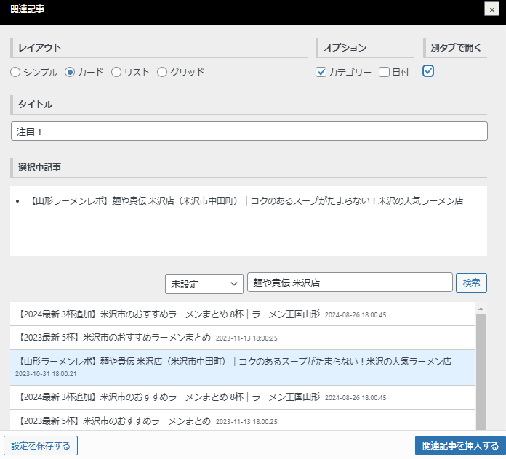Toggle the 別タブで開く checkbox

[x=428, y=71]
